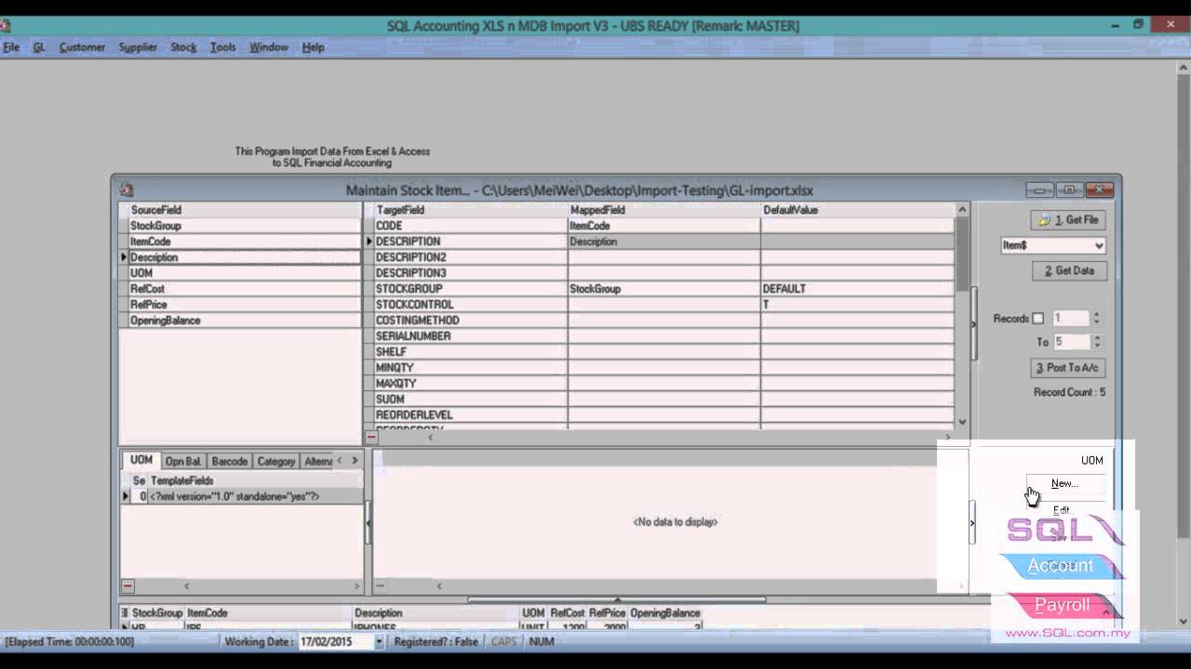Click the folder icon on 1. Get File
The height and width of the screenshot is (669, 1191).
(1044, 220)
